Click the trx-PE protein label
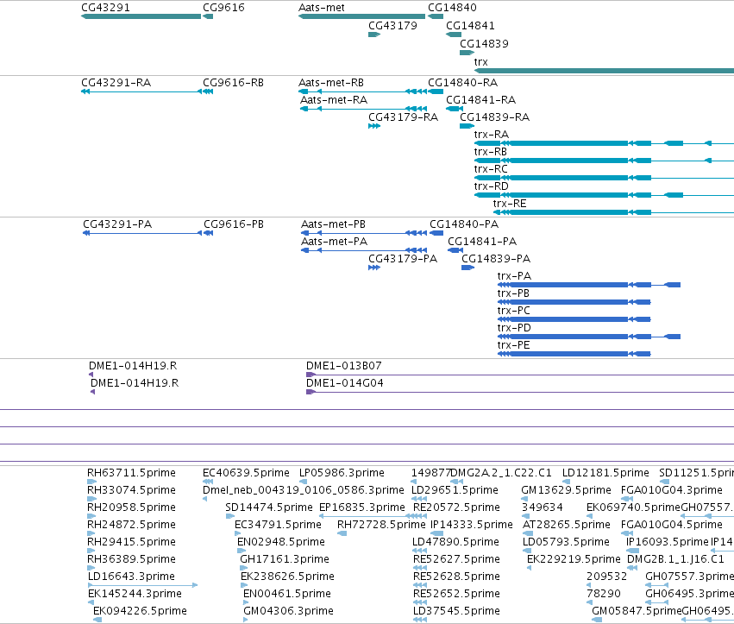 [x=513, y=346]
